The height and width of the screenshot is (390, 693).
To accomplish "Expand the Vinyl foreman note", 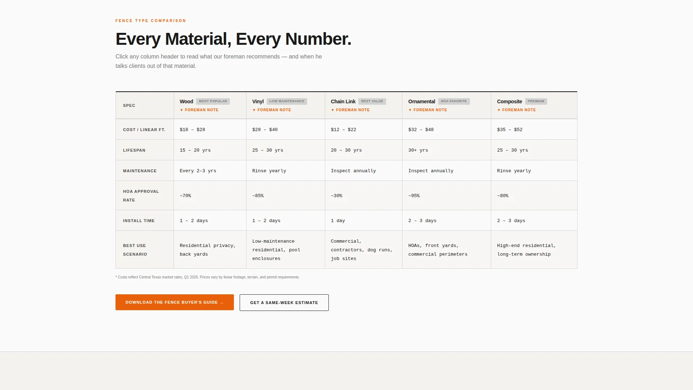I will [x=272, y=110].
